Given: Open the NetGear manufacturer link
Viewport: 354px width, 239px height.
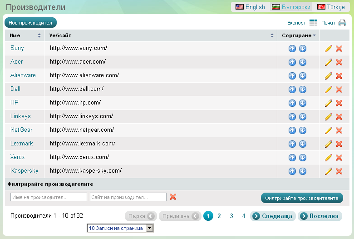Looking at the screenshot, I should tap(21, 130).
